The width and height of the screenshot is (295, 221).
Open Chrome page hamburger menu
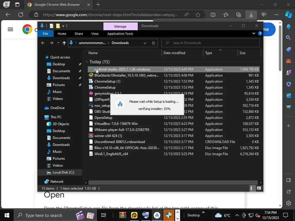[x=10, y=29]
